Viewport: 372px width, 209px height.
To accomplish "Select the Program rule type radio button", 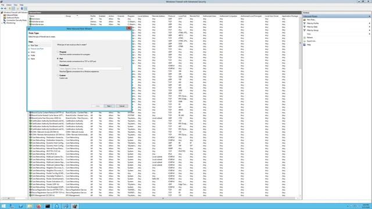I will (x=58, y=52).
